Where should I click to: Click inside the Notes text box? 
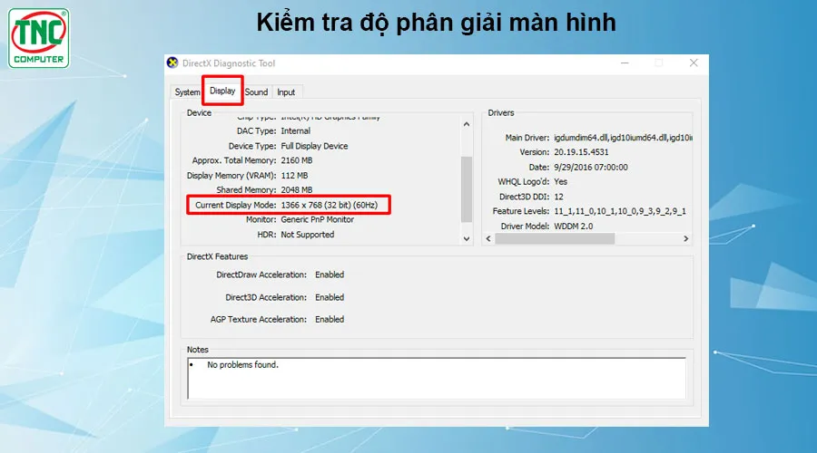[437, 378]
